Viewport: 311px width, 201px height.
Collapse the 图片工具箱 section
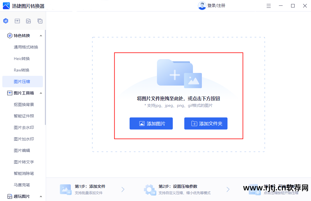pos(41,93)
